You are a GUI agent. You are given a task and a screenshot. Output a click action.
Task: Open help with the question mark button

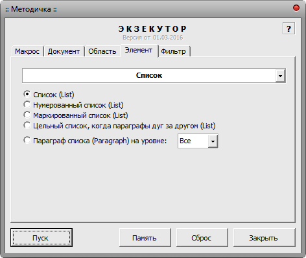pyautogui.click(x=288, y=29)
